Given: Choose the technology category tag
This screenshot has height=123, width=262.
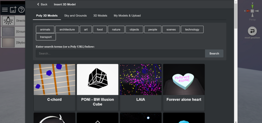Looking at the screenshot, I should (x=192, y=29).
